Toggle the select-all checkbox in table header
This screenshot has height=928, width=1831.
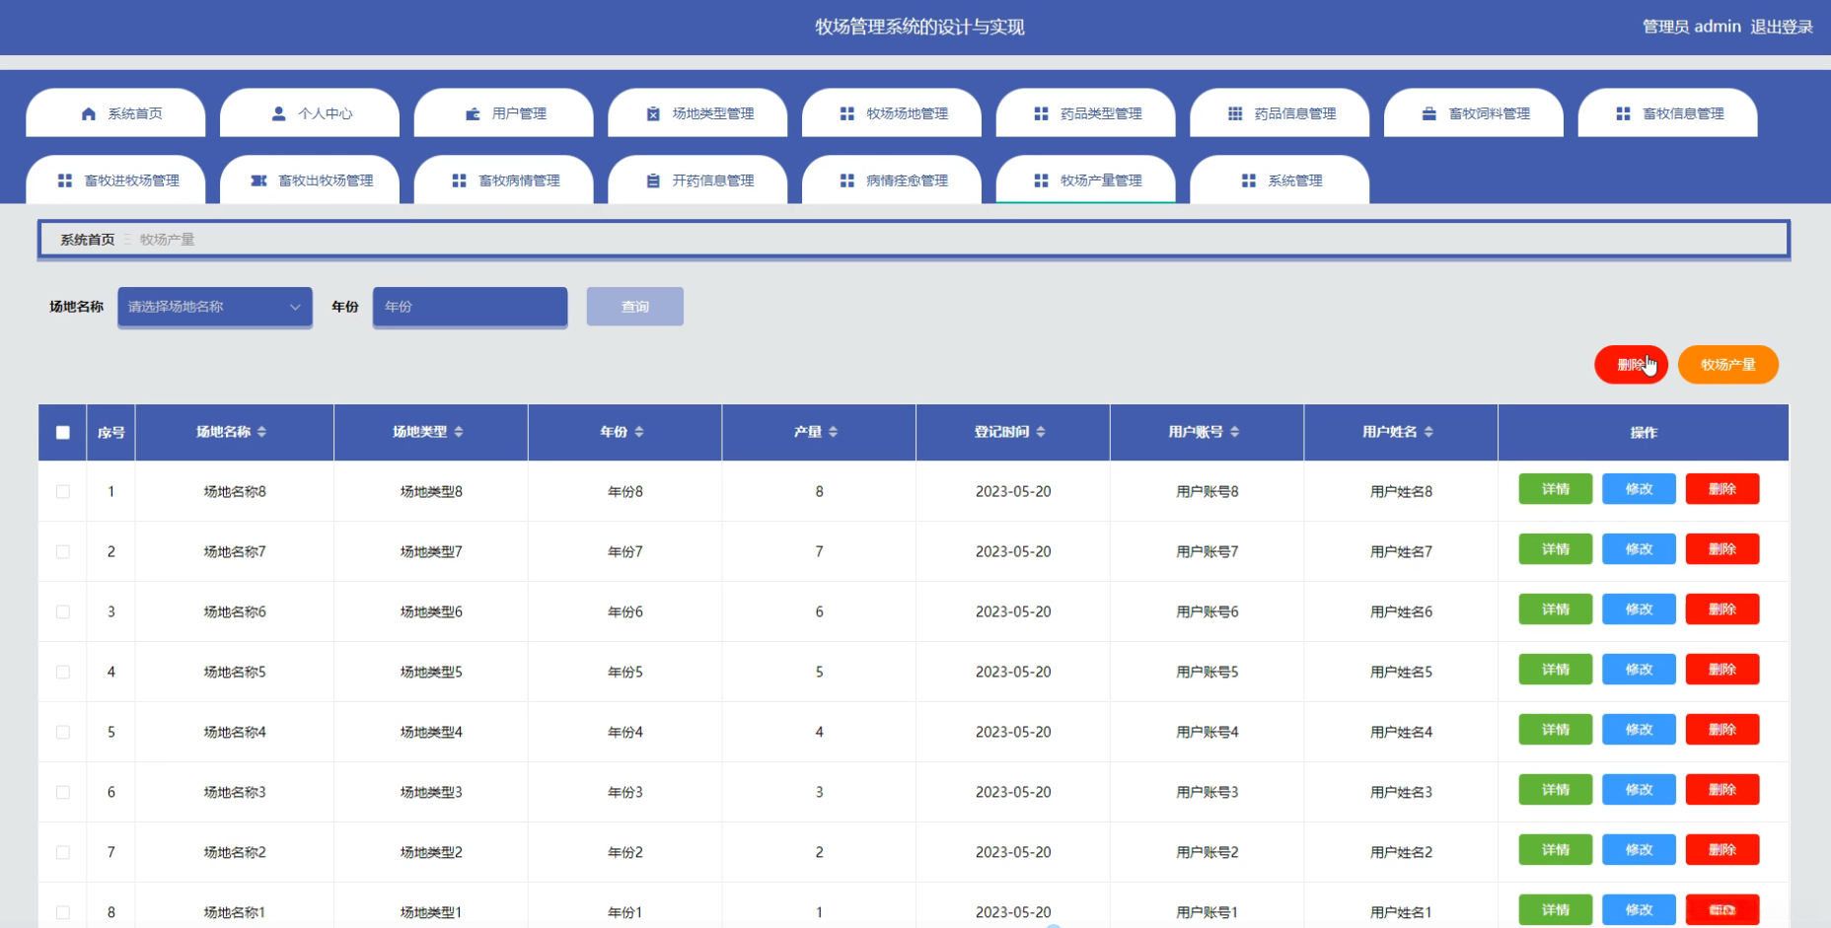coord(63,433)
